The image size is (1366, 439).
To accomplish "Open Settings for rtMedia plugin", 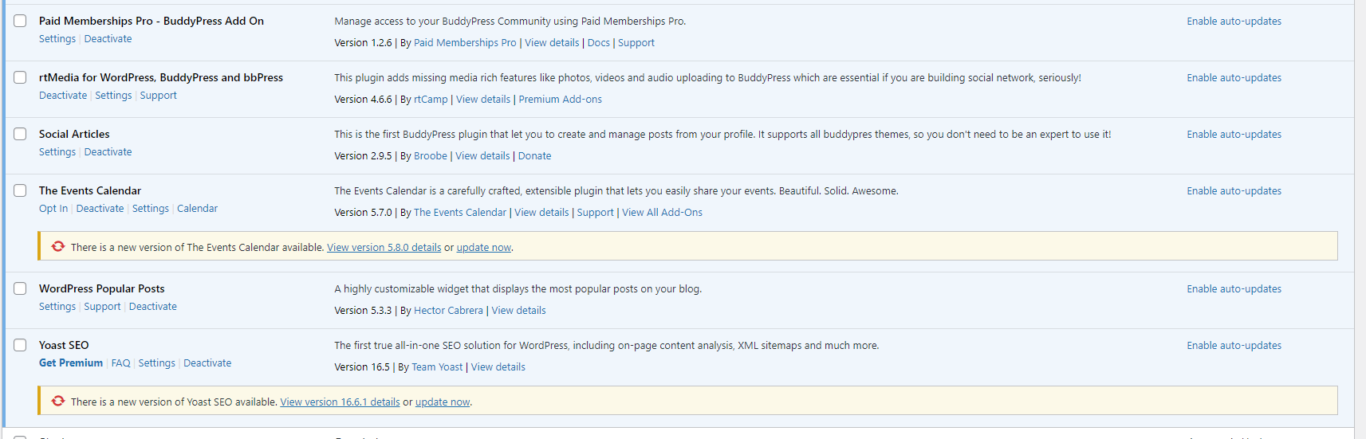I will 113,96.
